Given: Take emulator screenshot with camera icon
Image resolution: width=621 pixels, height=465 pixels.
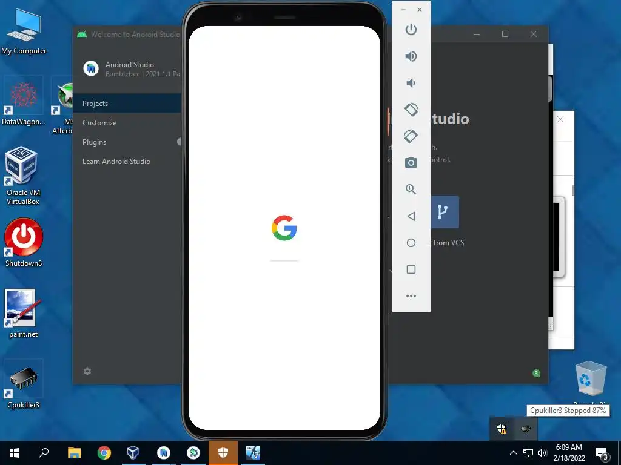Looking at the screenshot, I should tap(411, 162).
